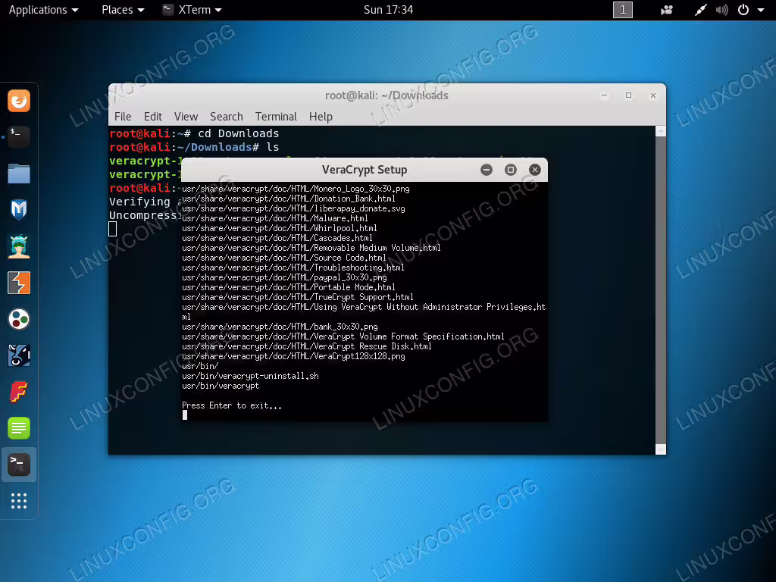The image size is (776, 582).
Task: Switch workspace using indicator 1
Action: (623, 10)
